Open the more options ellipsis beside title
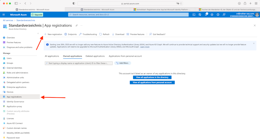 coord(82,25)
